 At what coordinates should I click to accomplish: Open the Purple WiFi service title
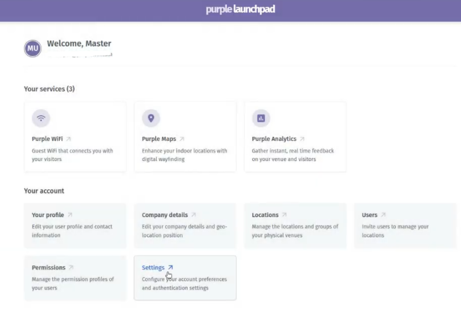tap(47, 139)
